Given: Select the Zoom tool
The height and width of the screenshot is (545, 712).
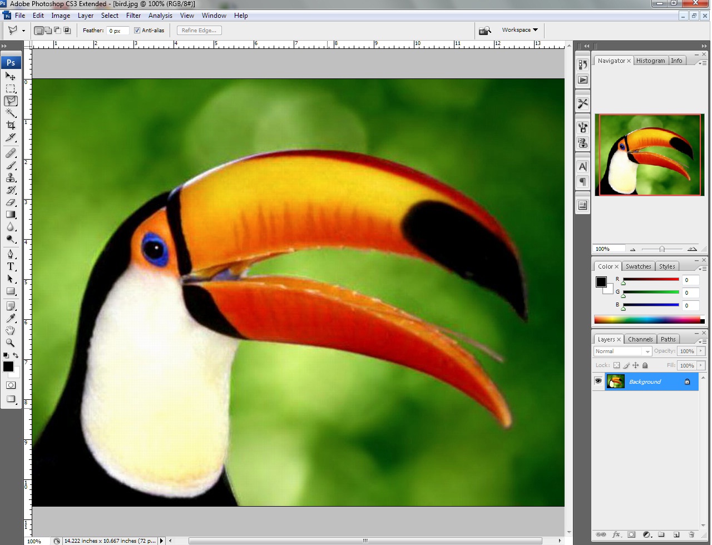Looking at the screenshot, I should tap(11, 343).
